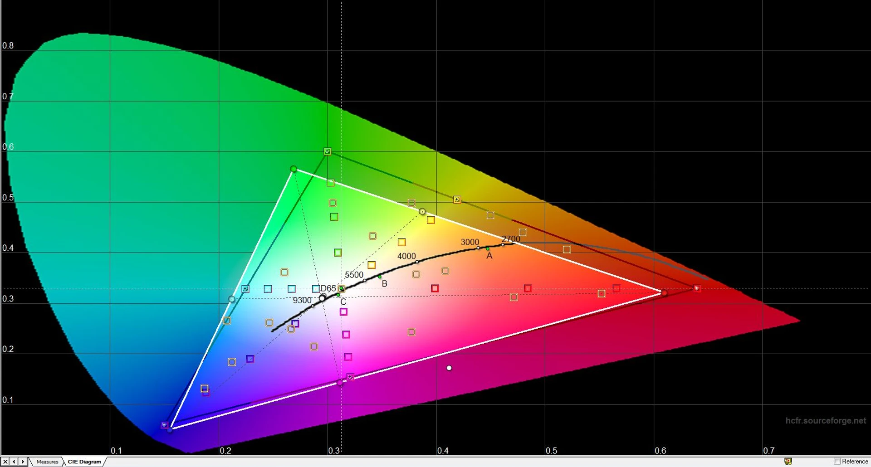Click the 9300 color temperature label
The image size is (871, 467).
[302, 300]
